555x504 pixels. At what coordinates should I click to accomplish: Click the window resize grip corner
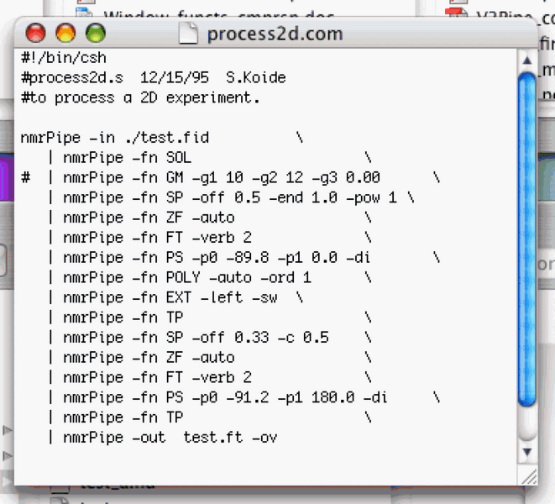(528, 475)
